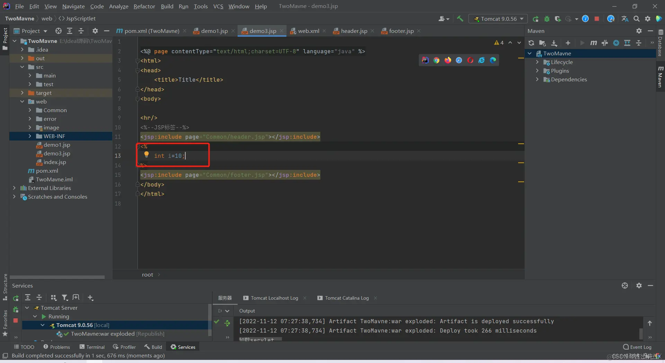Open the Navigate menu

pos(73,6)
